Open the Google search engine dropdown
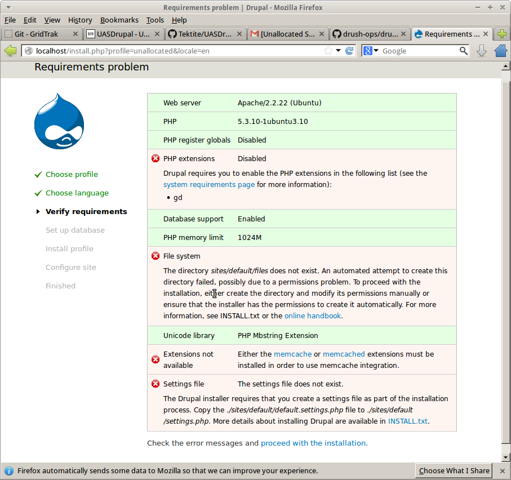 [371, 51]
